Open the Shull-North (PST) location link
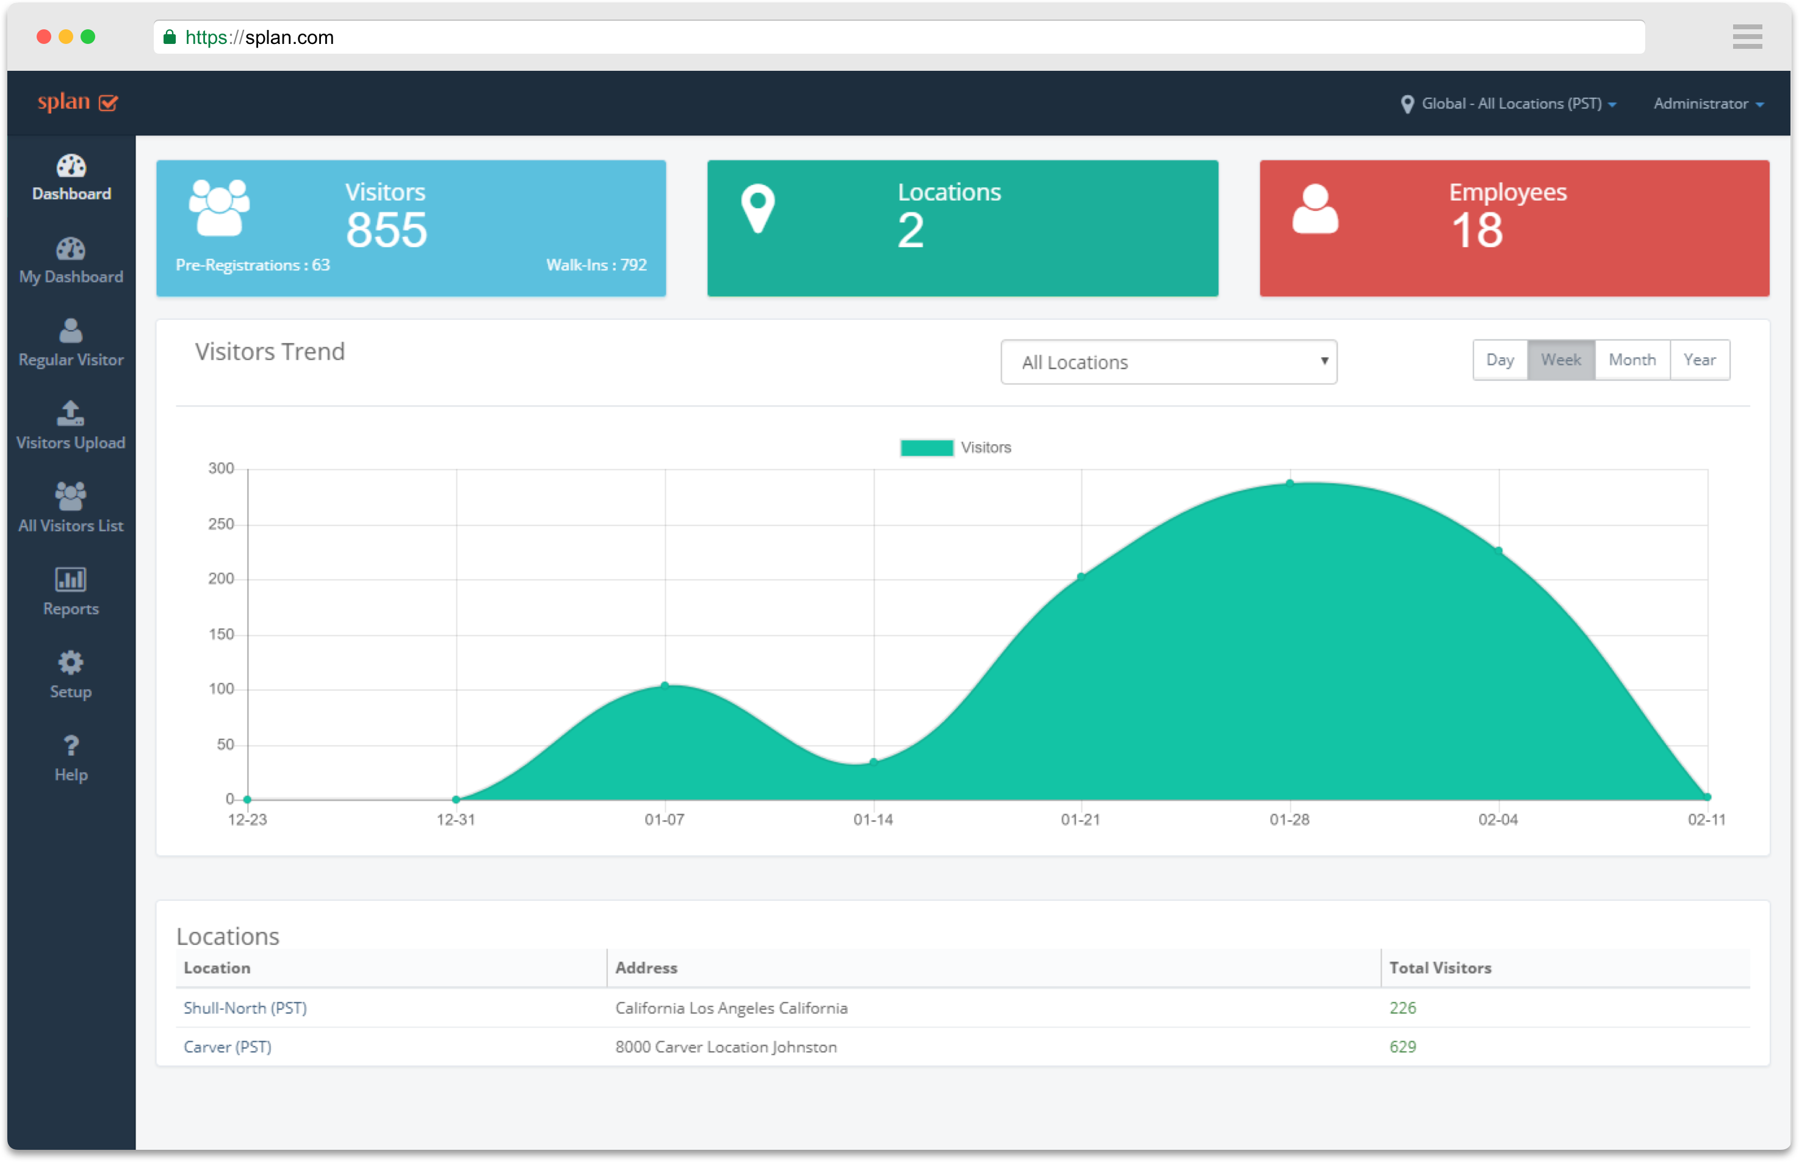This screenshot has width=1799, height=1162. tap(245, 1008)
